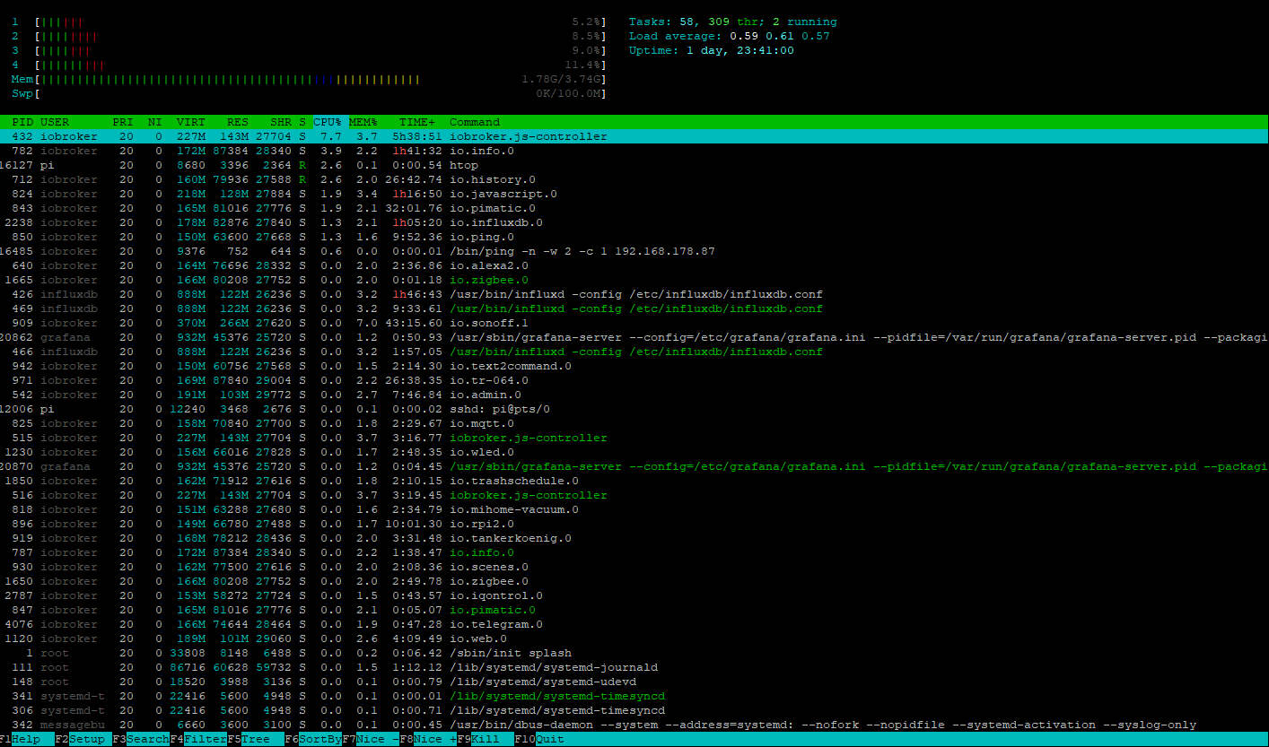Sort processes by the PID column header
The width and height of the screenshot is (1269, 747).
[22, 122]
